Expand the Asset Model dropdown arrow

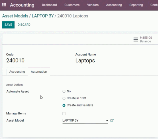coord(107,120)
